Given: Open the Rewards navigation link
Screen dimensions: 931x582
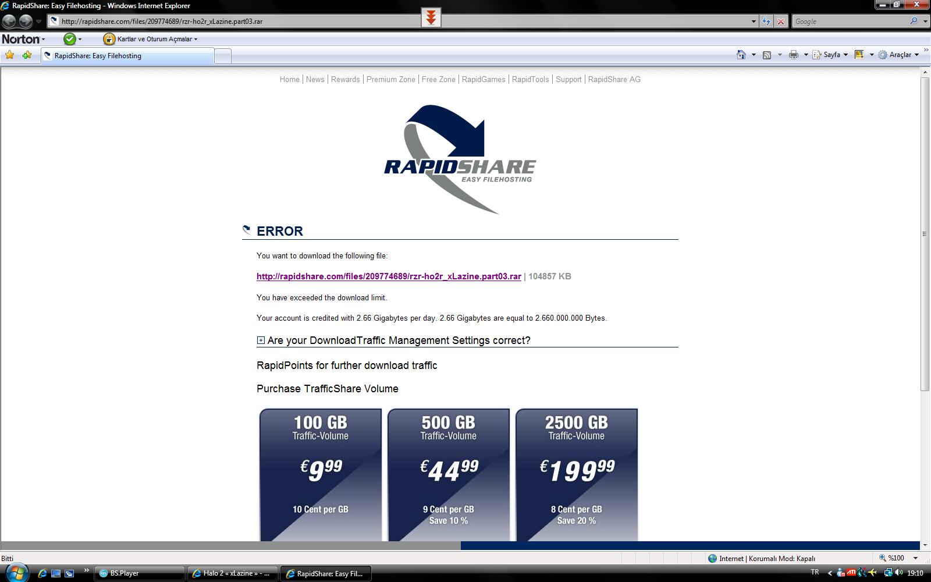Looking at the screenshot, I should click(x=345, y=79).
